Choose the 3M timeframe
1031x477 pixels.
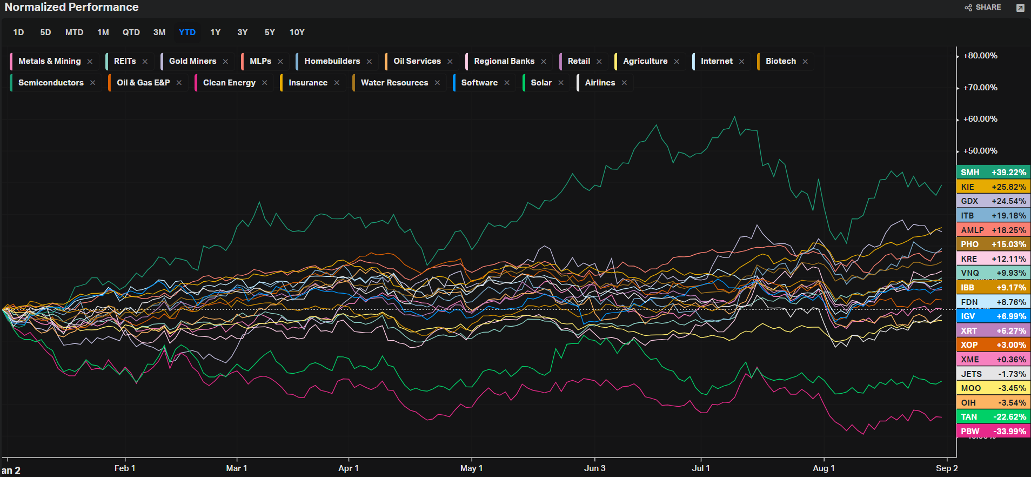(x=159, y=32)
